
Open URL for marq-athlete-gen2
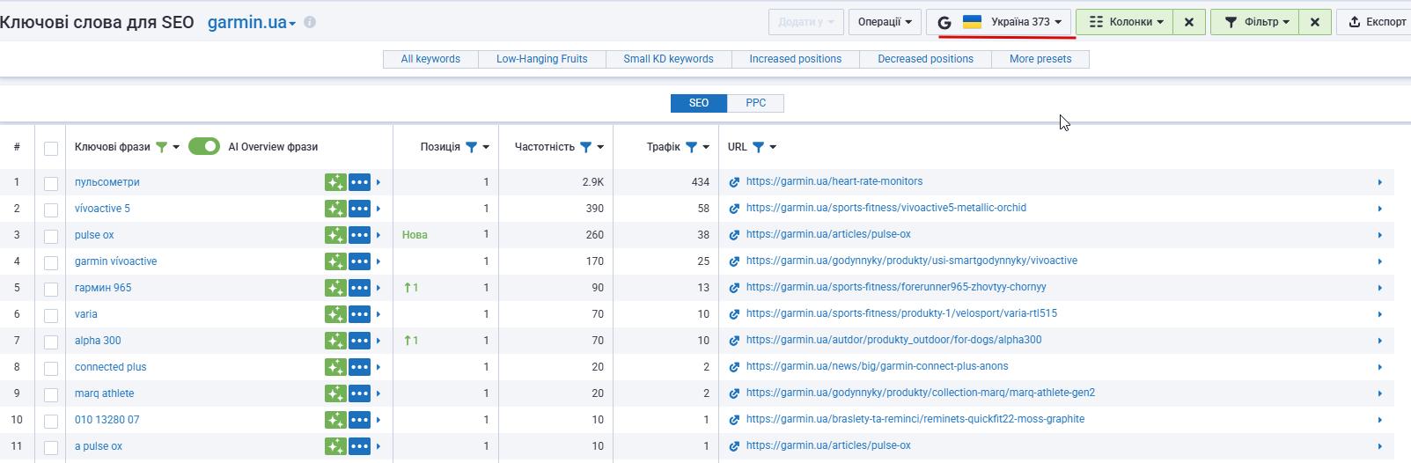921,393
